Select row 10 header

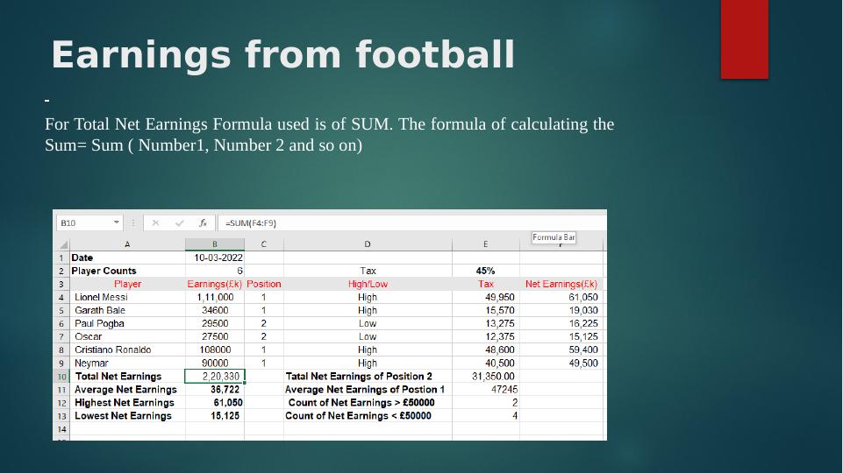(x=62, y=377)
